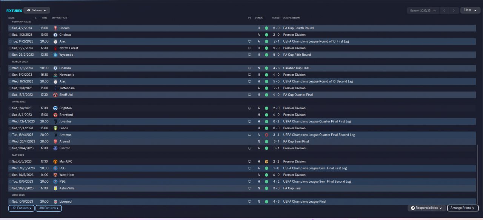This screenshot has height=220, width=483.
Task: Sort by the Time column header
Action: pyautogui.click(x=44, y=18)
